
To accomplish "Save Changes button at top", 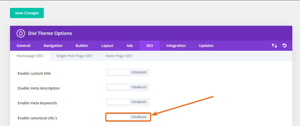I will tap(27, 13).
